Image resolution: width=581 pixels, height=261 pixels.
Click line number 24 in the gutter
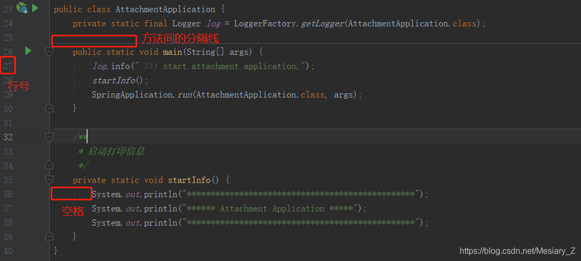[8, 24]
